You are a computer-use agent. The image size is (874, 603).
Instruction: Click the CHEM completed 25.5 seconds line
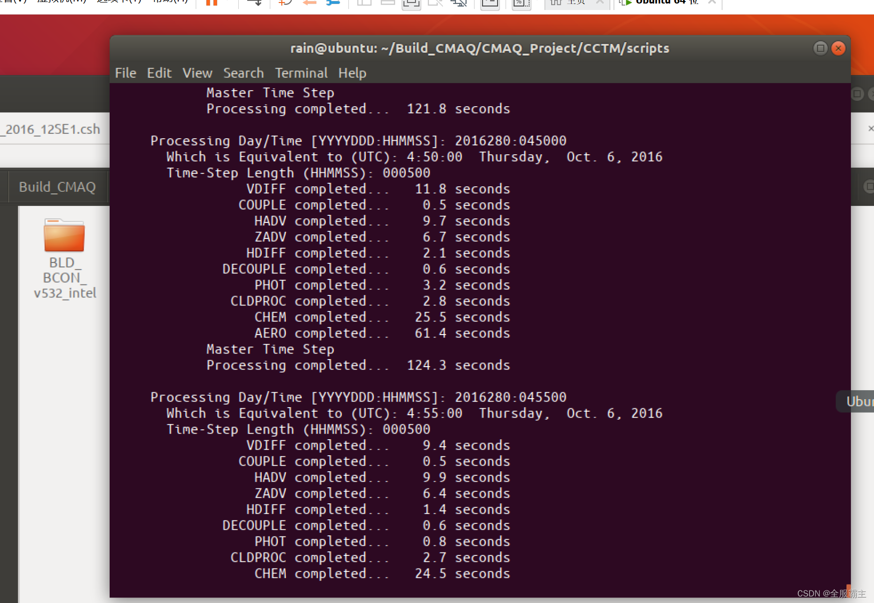click(x=382, y=317)
